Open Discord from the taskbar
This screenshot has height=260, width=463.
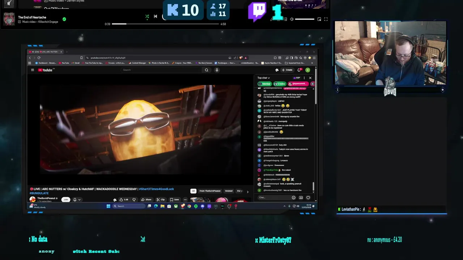tap(202, 206)
